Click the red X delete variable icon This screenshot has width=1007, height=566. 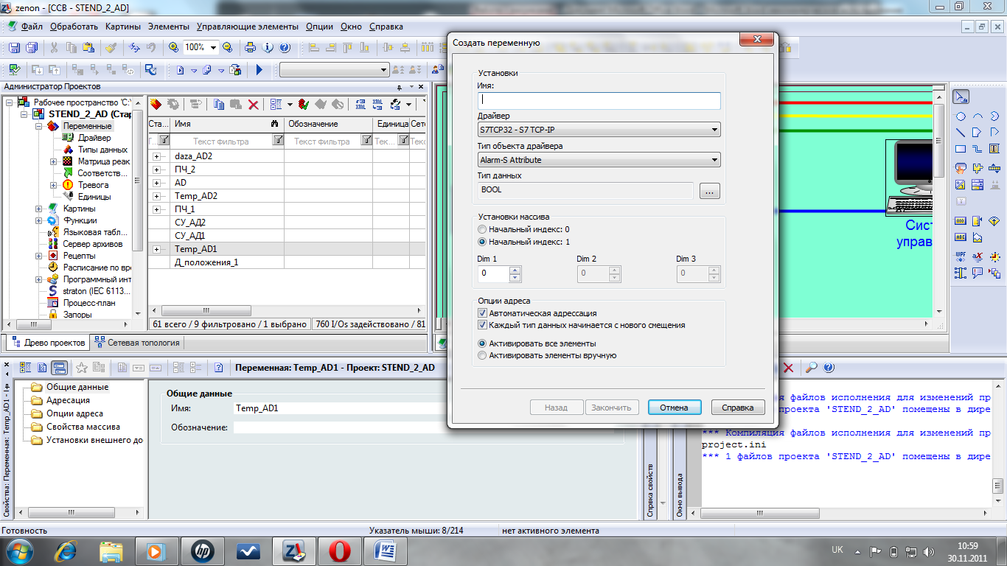[253, 105]
